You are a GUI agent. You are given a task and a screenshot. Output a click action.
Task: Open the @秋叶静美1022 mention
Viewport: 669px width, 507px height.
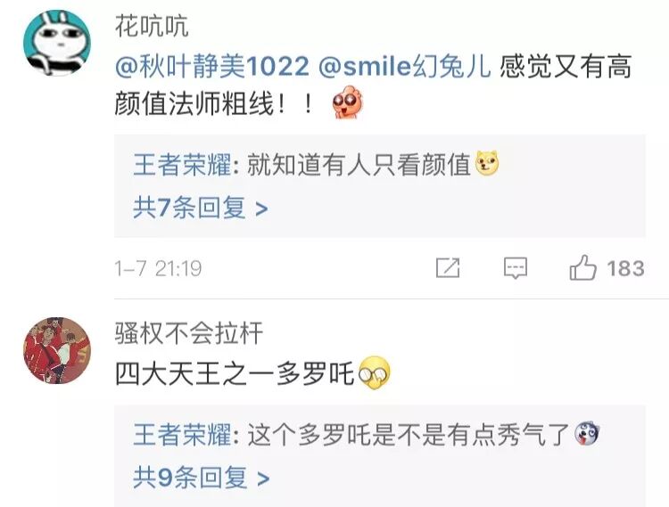[x=212, y=67]
